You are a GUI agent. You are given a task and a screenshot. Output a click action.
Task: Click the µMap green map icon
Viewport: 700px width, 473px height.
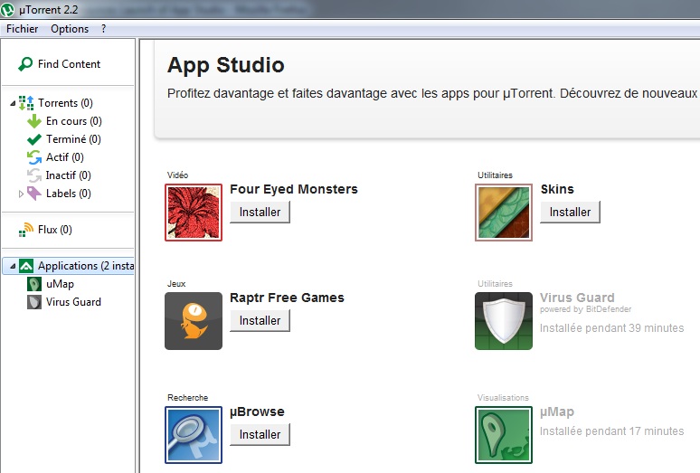pyautogui.click(x=504, y=435)
